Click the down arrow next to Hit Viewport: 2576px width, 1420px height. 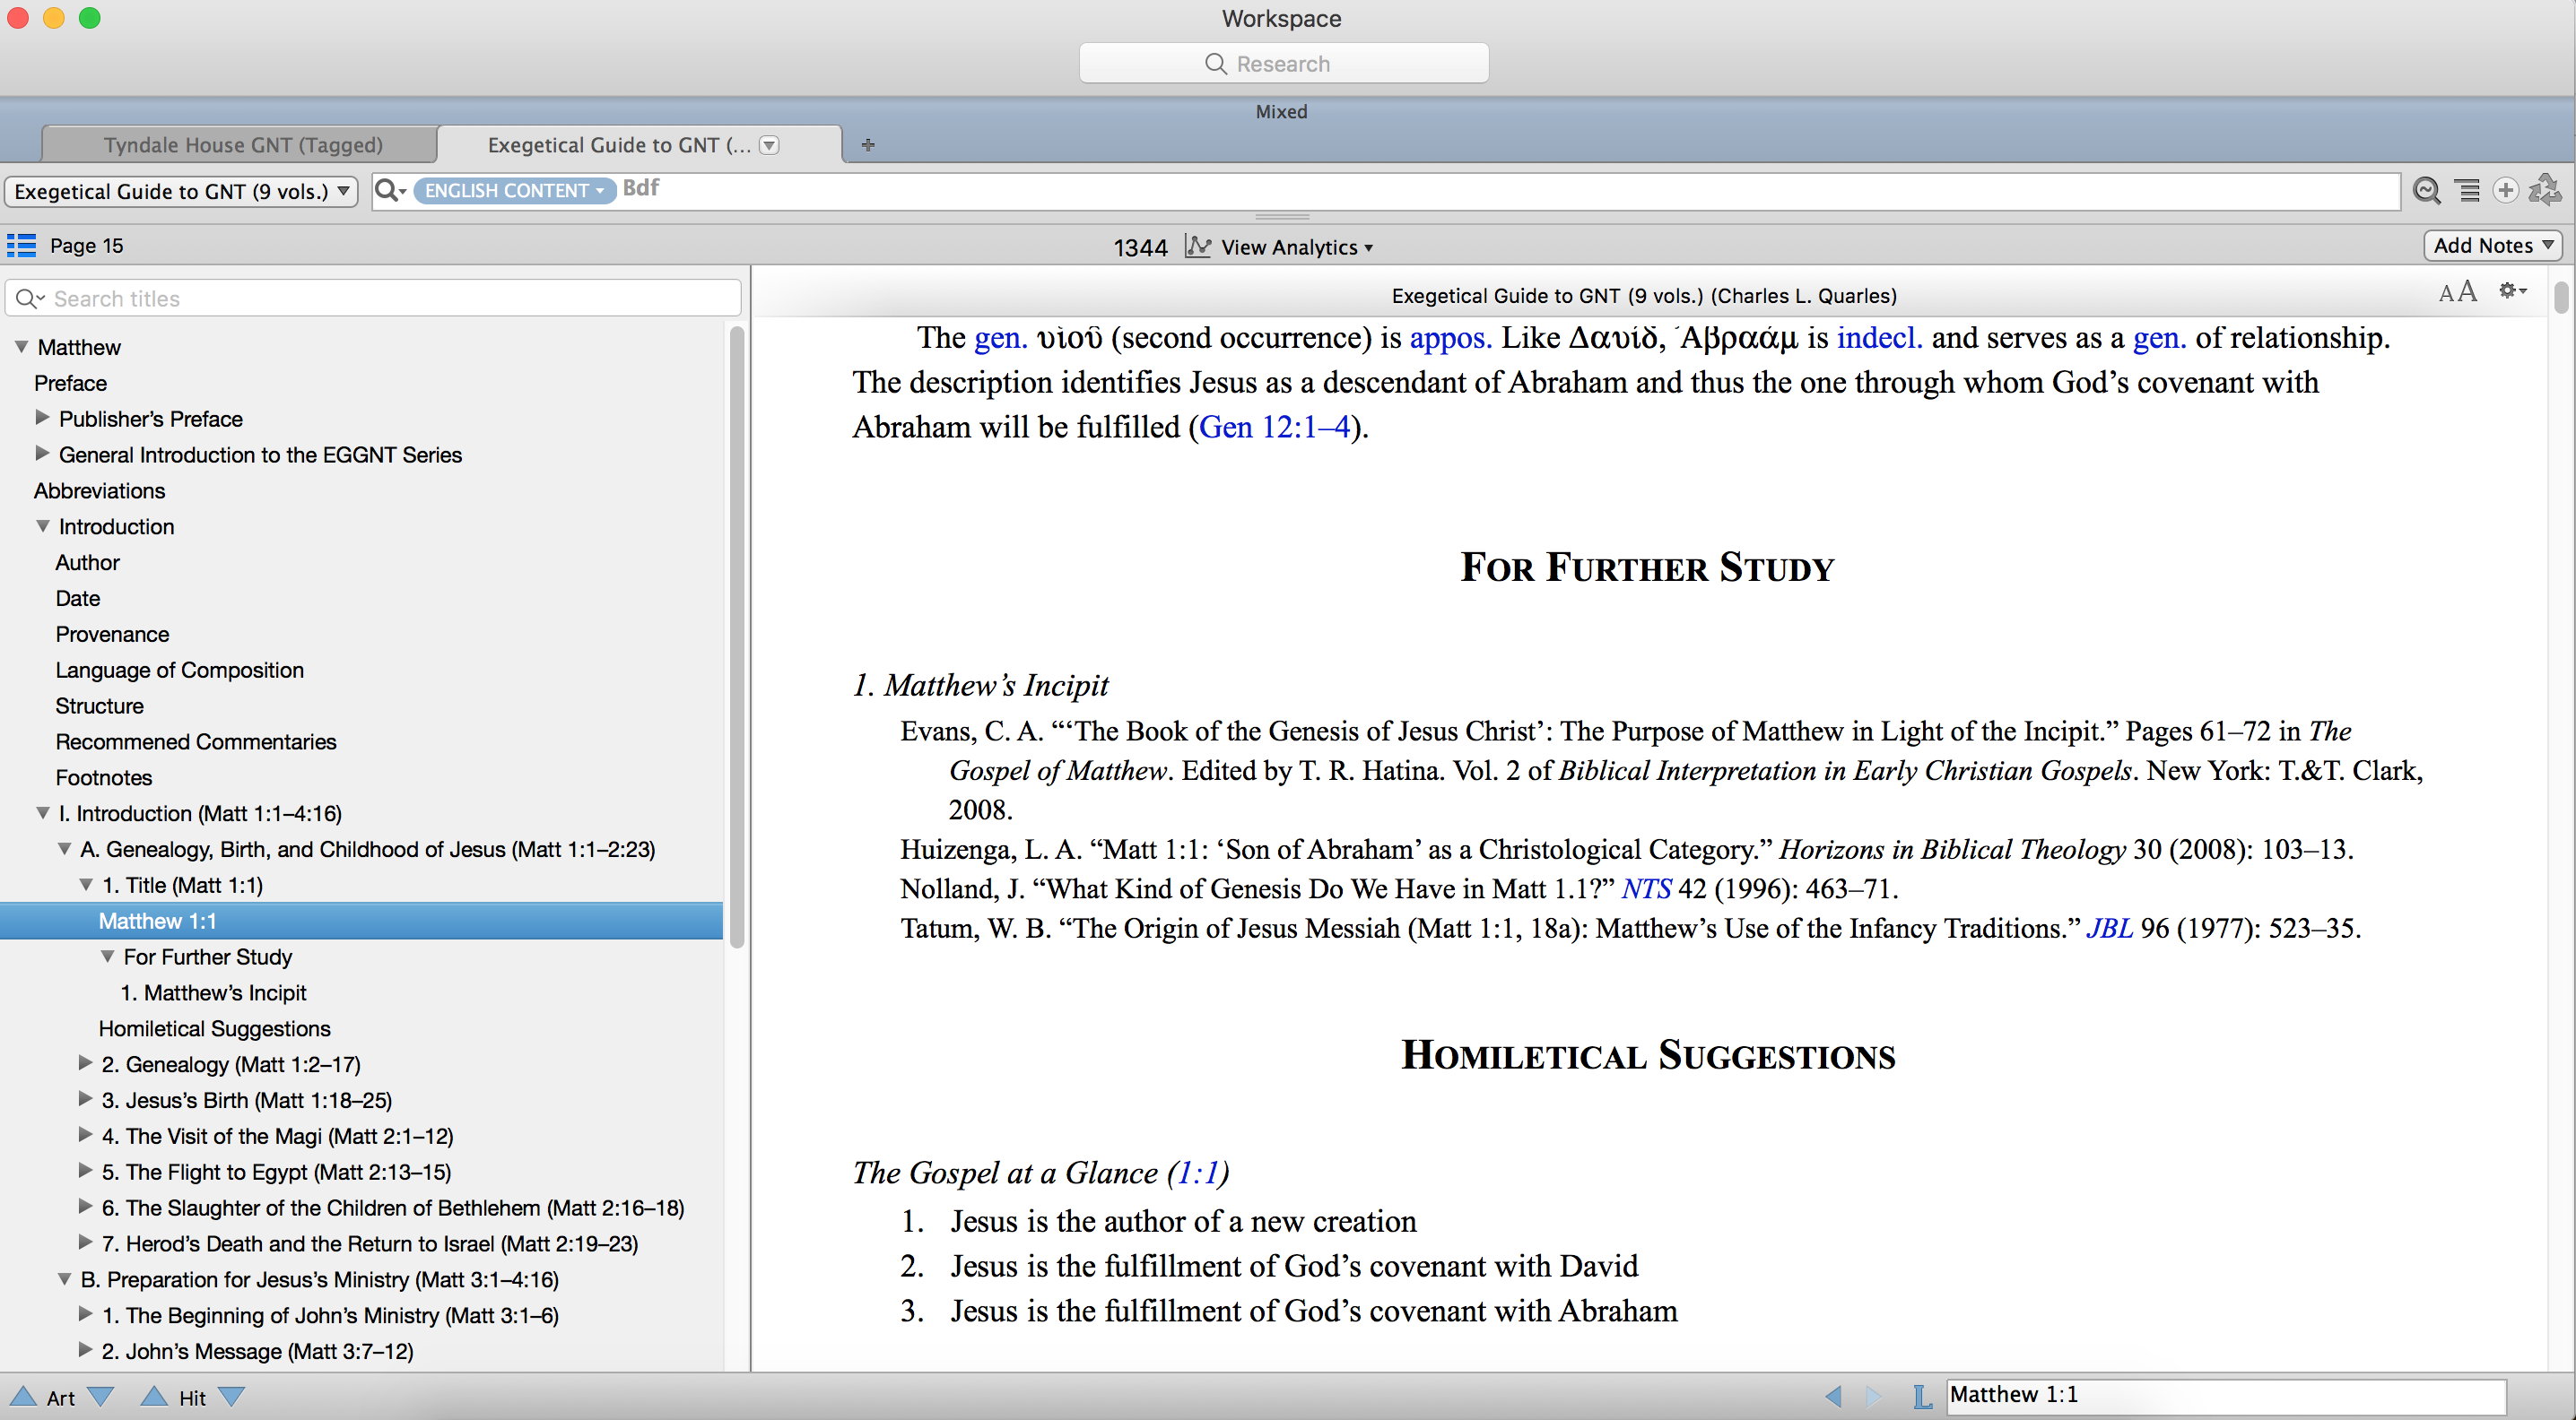click(231, 1397)
